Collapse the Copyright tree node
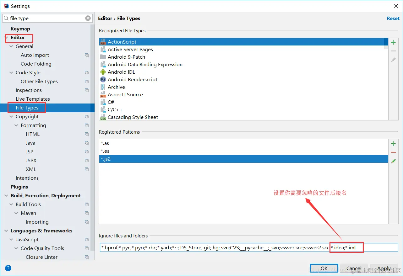The width and height of the screenshot is (403, 276). click(11, 117)
